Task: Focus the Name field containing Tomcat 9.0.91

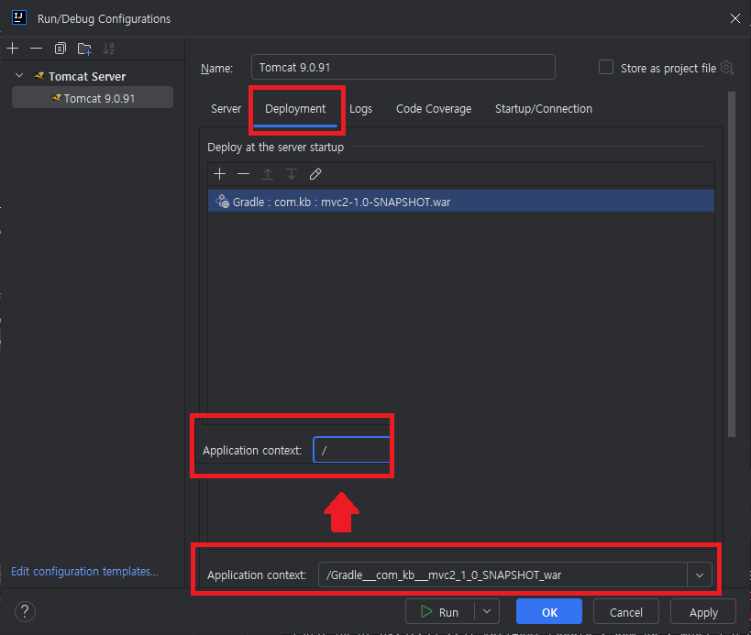Action: [403, 67]
